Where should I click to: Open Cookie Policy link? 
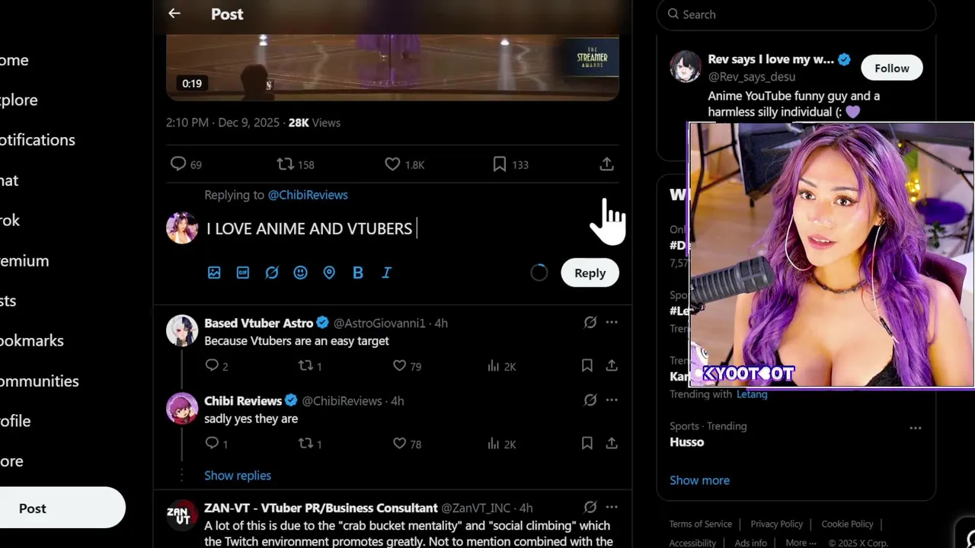848,524
